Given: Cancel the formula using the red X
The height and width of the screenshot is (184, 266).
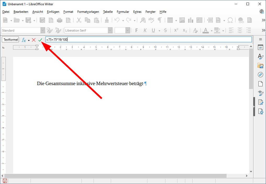Looking at the screenshot, I should point(33,40).
